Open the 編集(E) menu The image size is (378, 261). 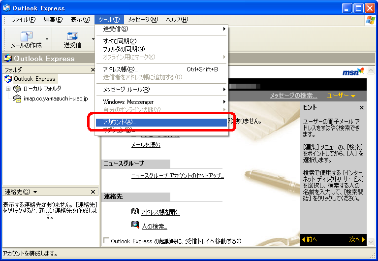coord(53,20)
